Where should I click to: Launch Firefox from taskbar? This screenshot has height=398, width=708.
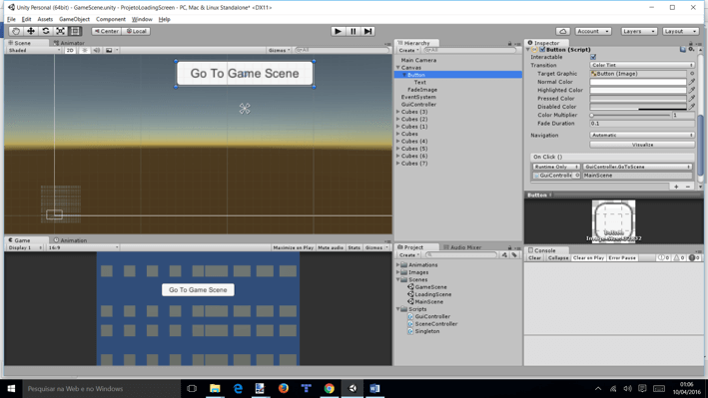pos(284,389)
